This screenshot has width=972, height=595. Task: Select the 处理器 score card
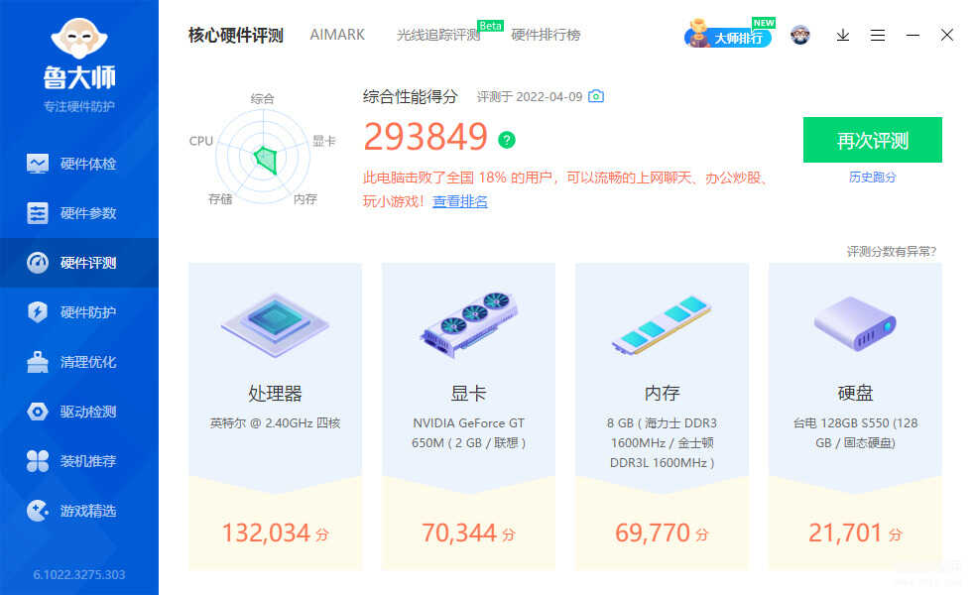pyautogui.click(x=276, y=416)
